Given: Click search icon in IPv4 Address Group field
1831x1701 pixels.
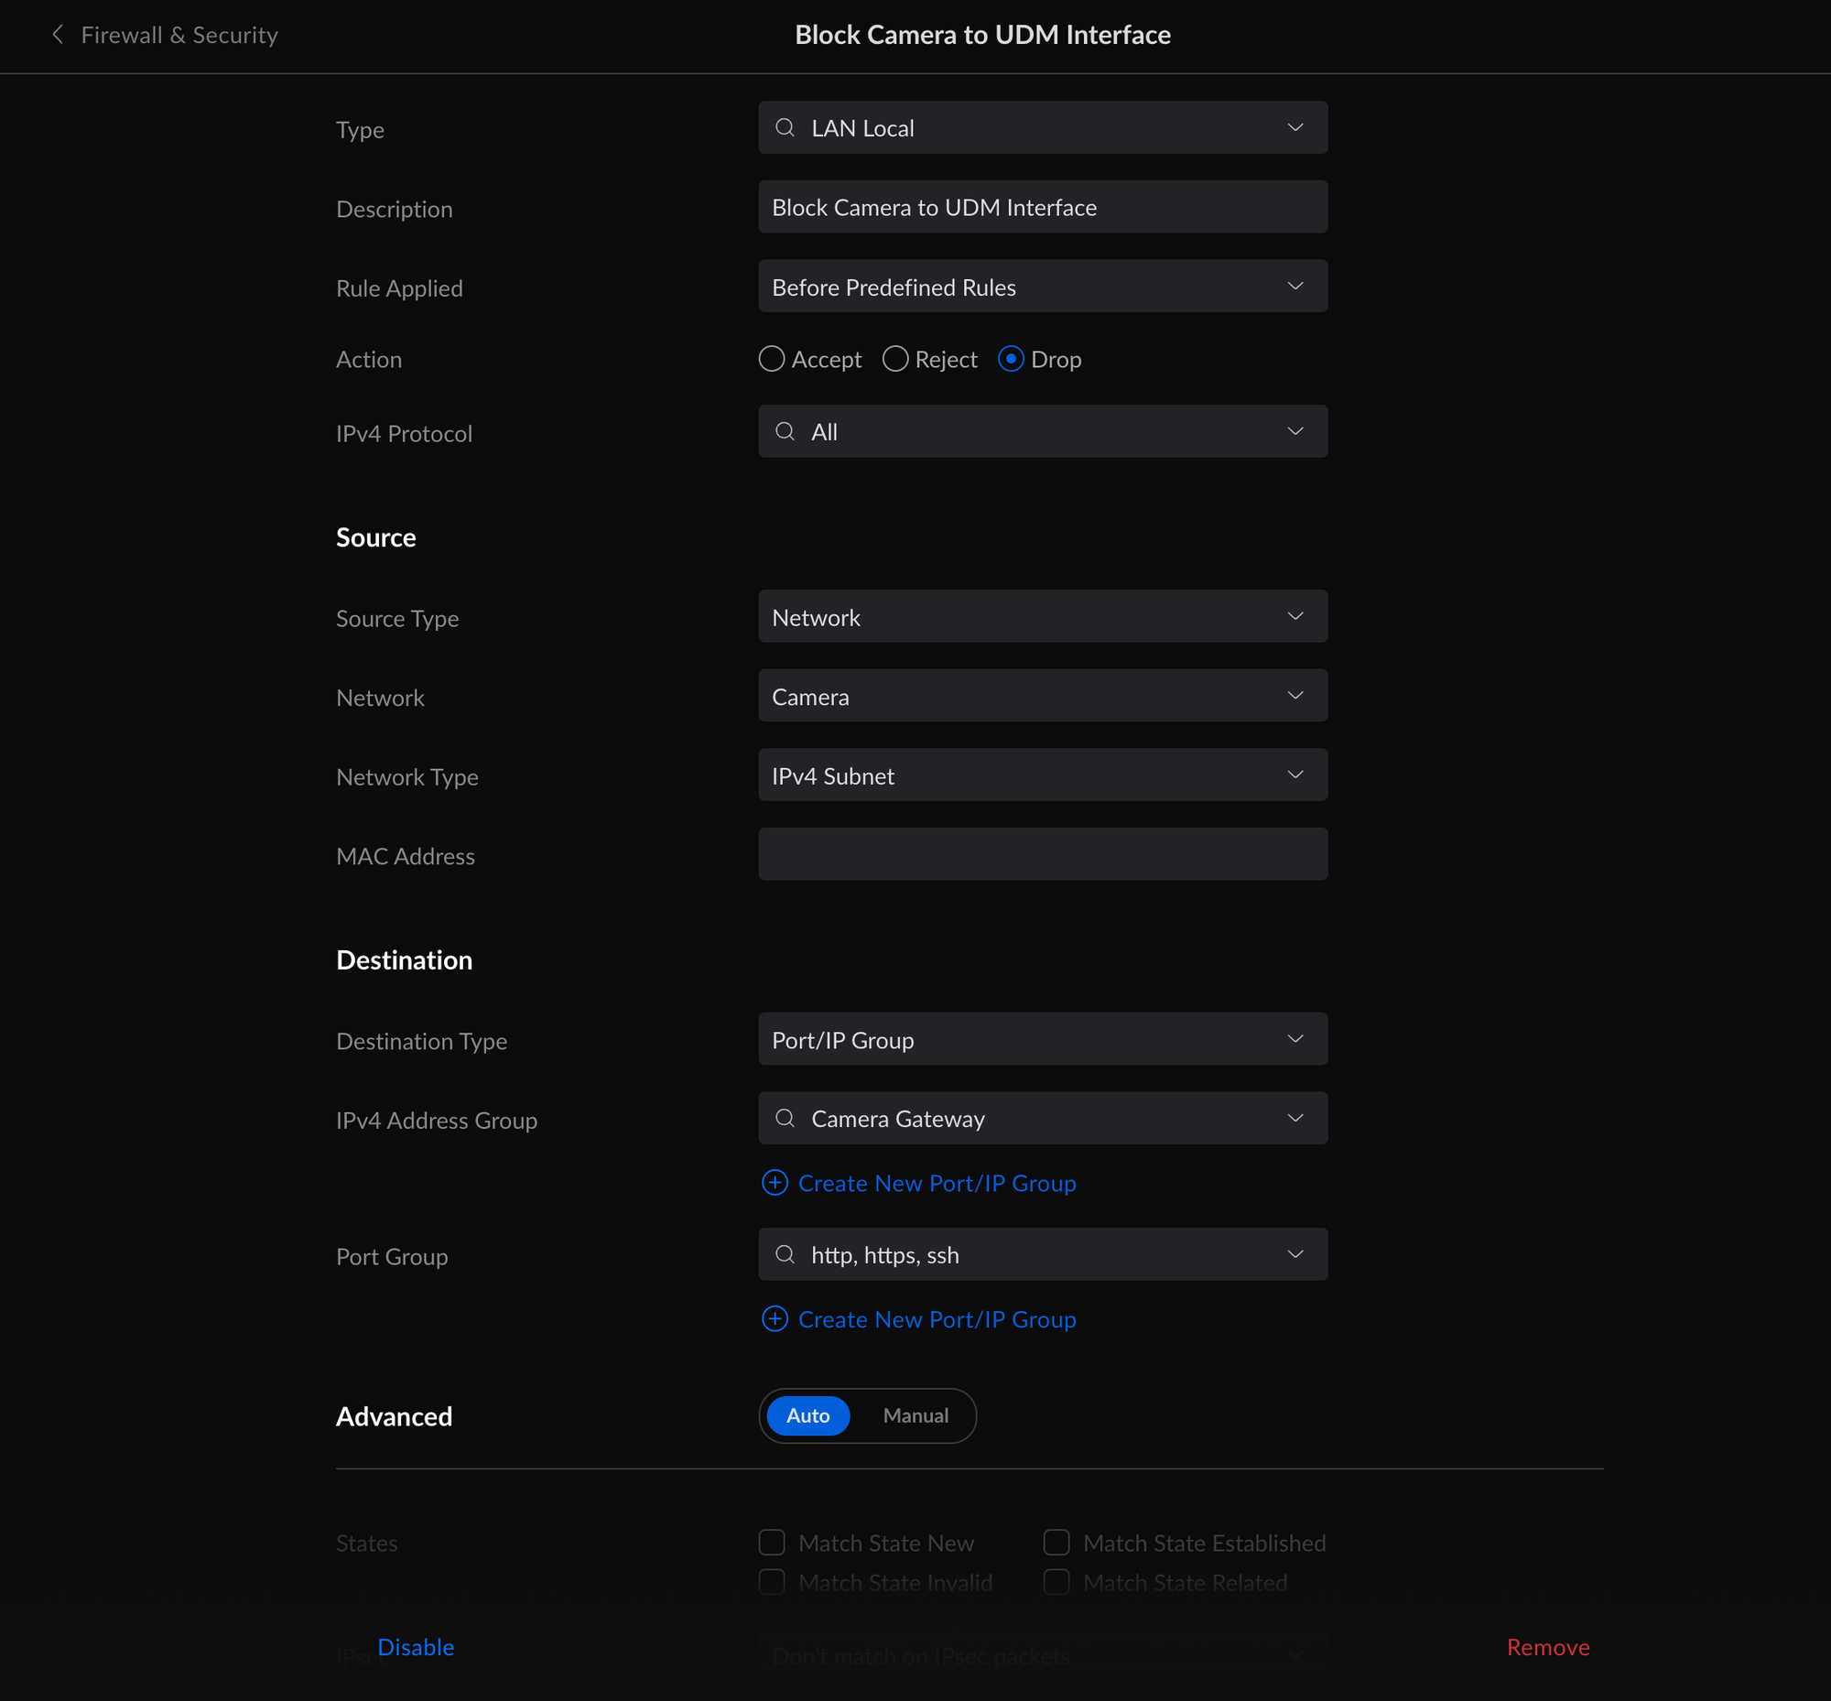Looking at the screenshot, I should 785,1119.
